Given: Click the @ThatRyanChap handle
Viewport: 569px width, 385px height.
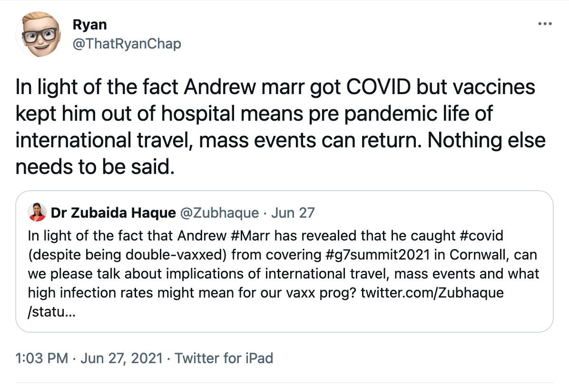Looking at the screenshot, I should pos(127,44).
